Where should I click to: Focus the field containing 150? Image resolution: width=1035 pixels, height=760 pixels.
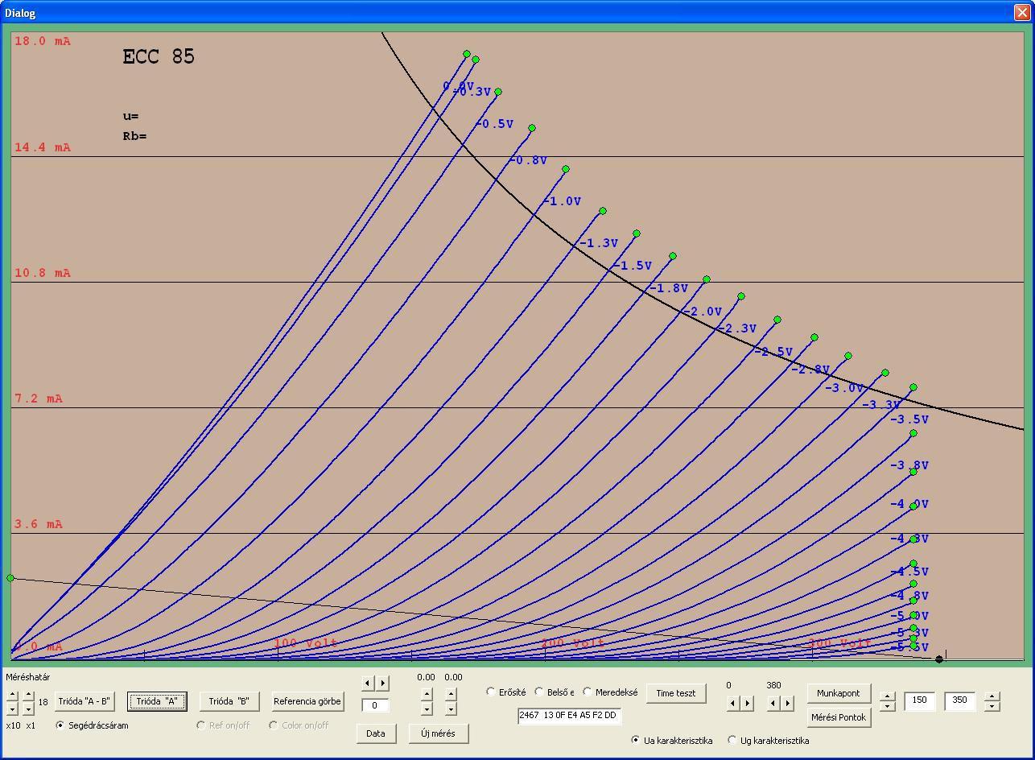coord(921,701)
